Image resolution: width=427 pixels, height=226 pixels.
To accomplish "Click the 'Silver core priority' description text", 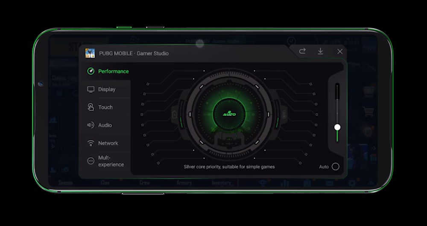I will coord(229,167).
